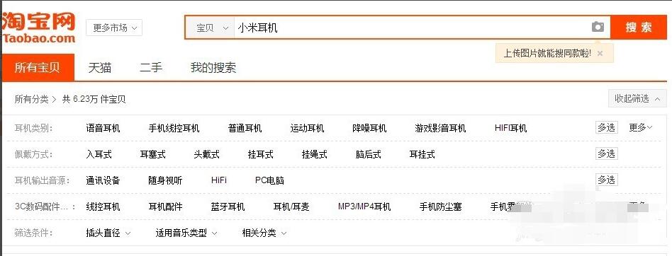This screenshot has width=672, height=256.
Task: Enable 多选 for 耳机类别 row
Action: (x=606, y=127)
